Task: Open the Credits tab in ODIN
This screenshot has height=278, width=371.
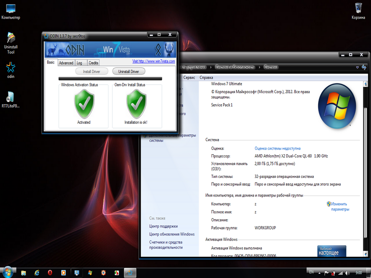Action: point(94,63)
